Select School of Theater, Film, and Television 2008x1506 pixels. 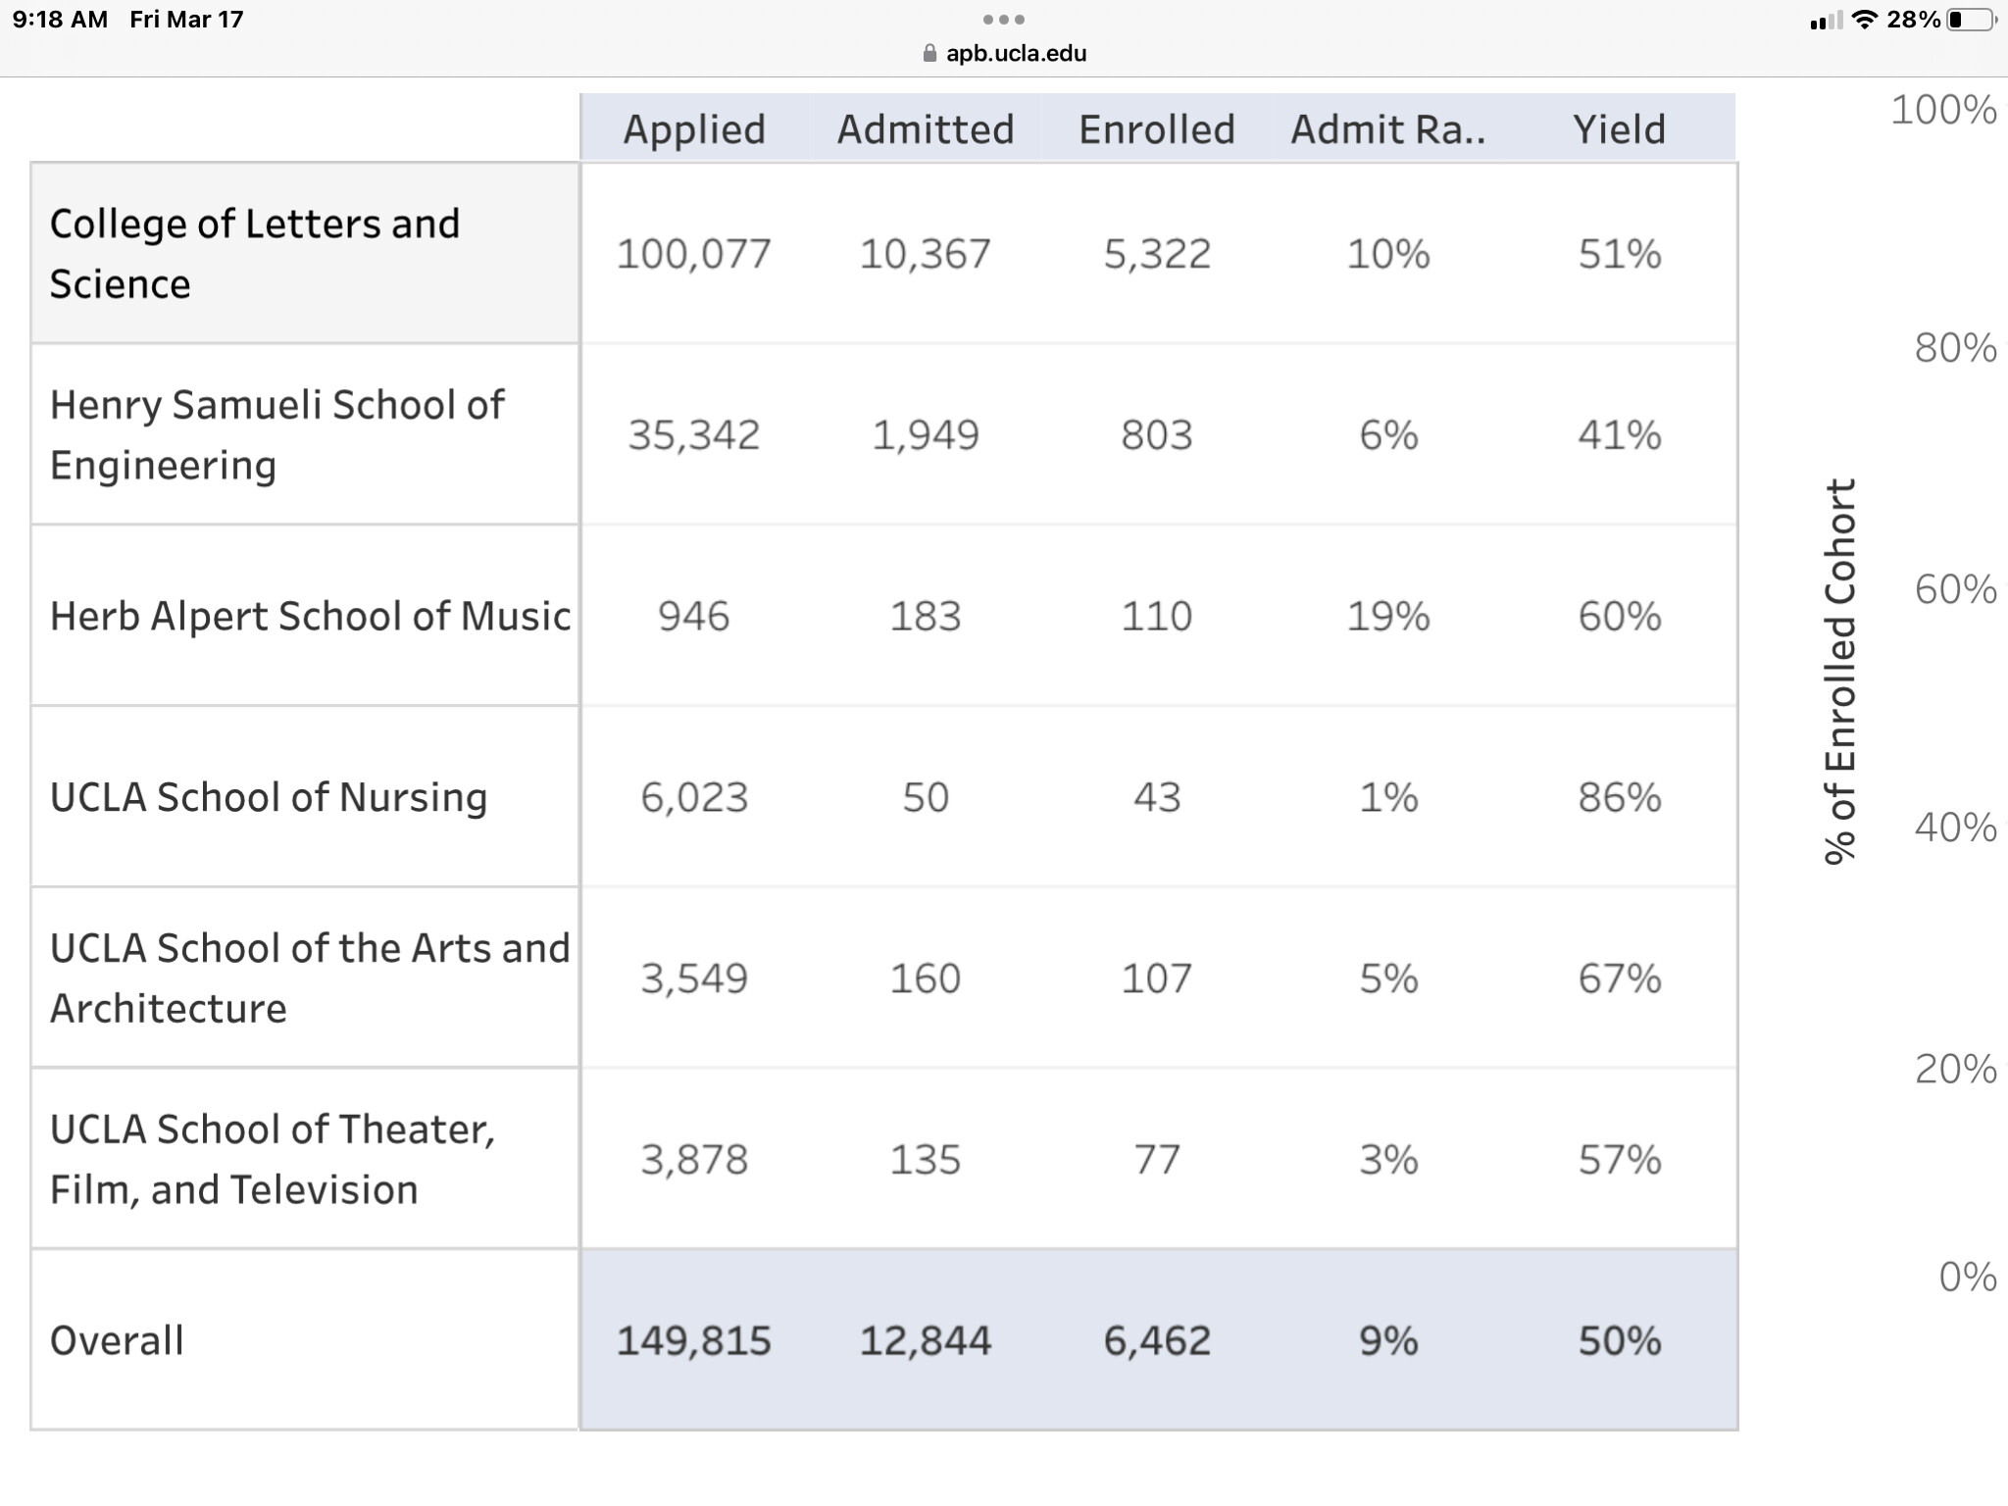(x=273, y=1159)
